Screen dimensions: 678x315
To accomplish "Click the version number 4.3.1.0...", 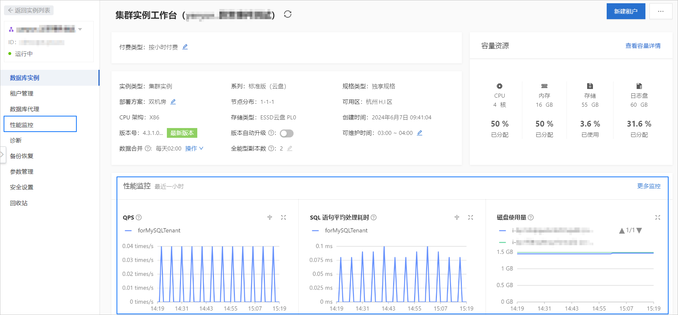I will [x=153, y=133].
